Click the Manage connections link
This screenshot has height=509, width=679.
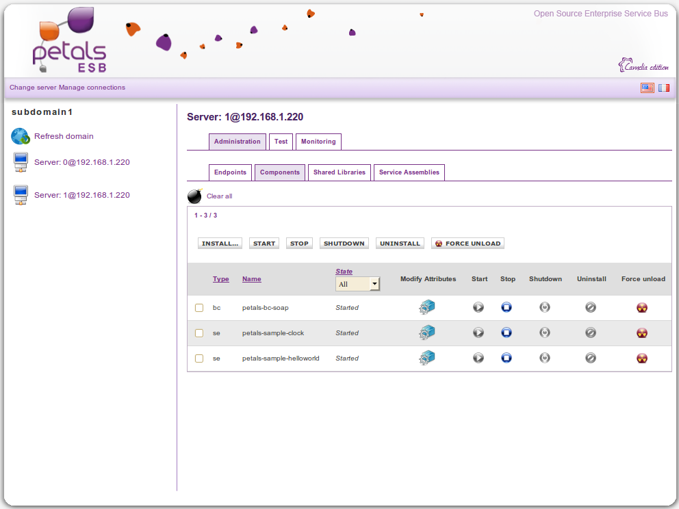(92, 88)
